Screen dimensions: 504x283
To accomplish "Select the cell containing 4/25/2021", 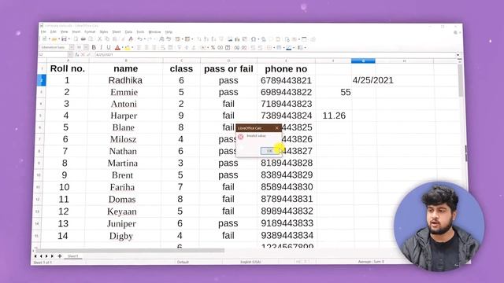I will [364, 80].
